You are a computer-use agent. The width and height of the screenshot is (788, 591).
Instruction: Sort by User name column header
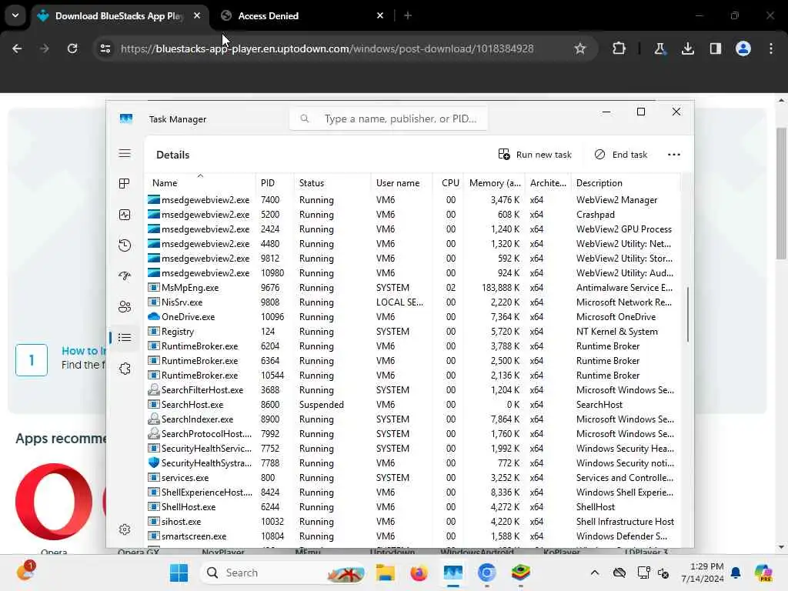402,183
